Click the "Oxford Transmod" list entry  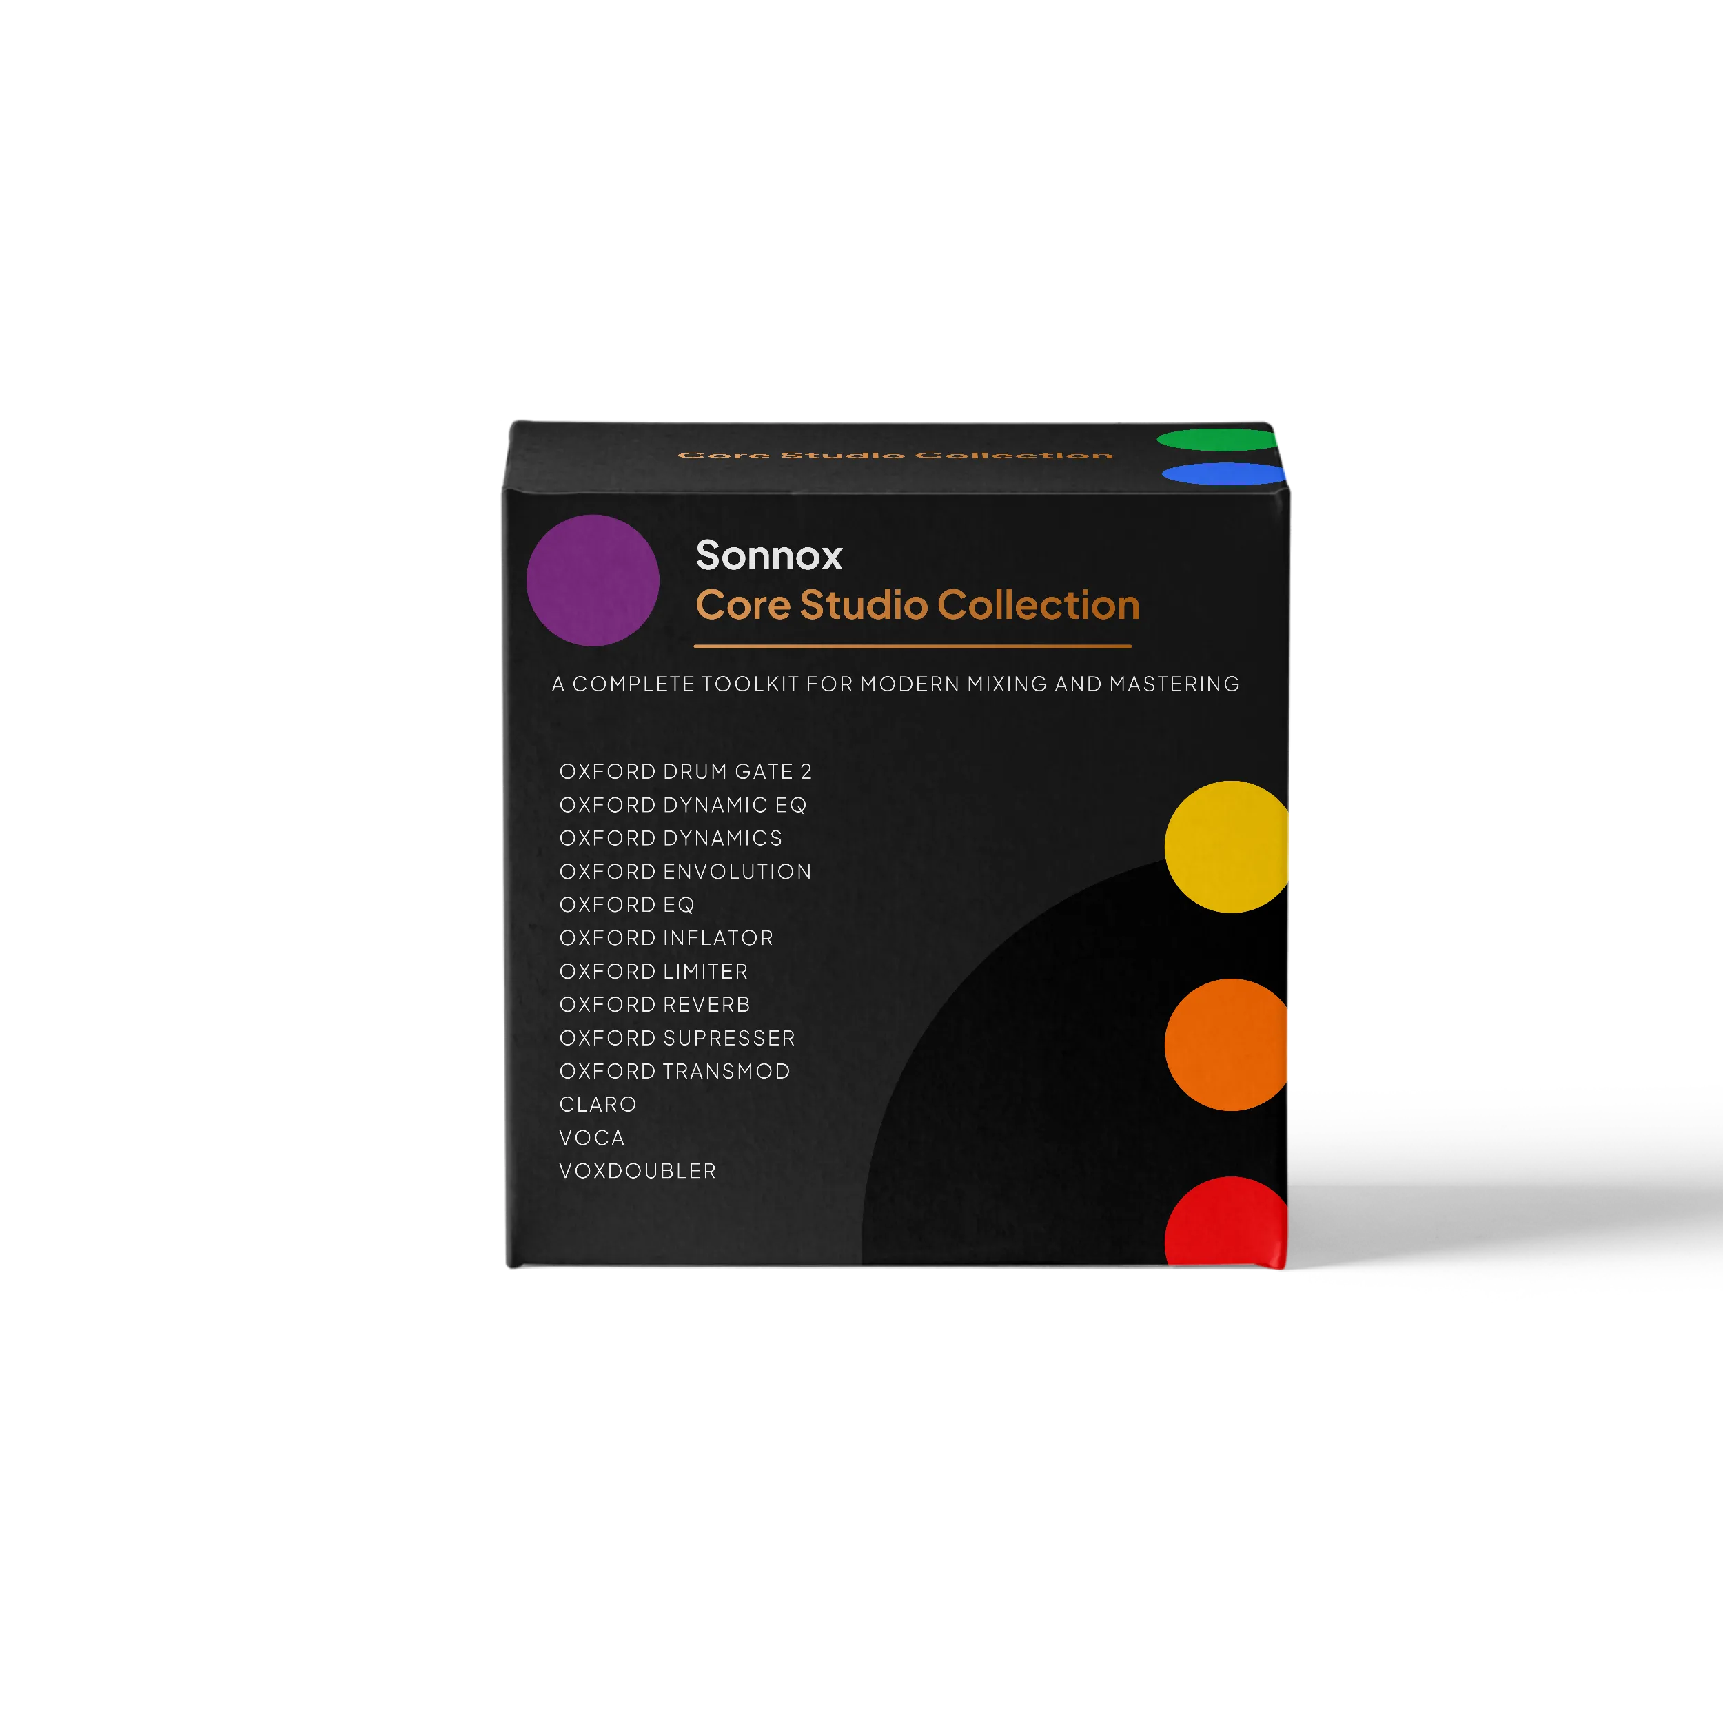[x=674, y=1071]
